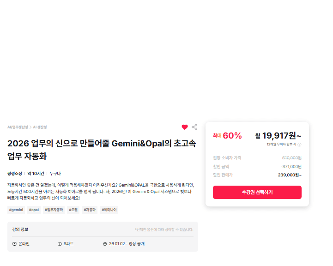This screenshot has height=266, width=333.
Task: Choose the #자동화 hashtag
Action: point(90,210)
